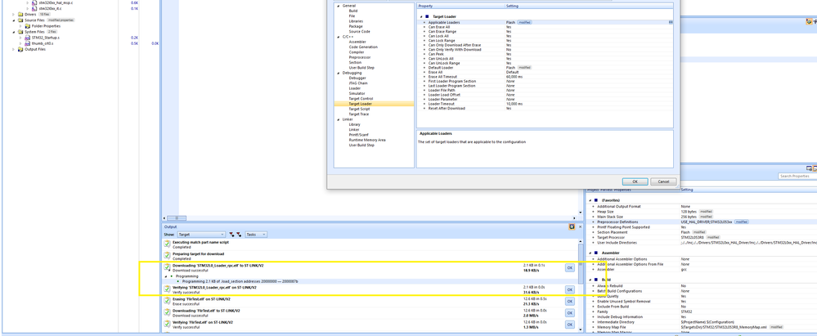The image size is (817, 336).
Task: Open JTAG Chain options
Action: pyautogui.click(x=358, y=83)
